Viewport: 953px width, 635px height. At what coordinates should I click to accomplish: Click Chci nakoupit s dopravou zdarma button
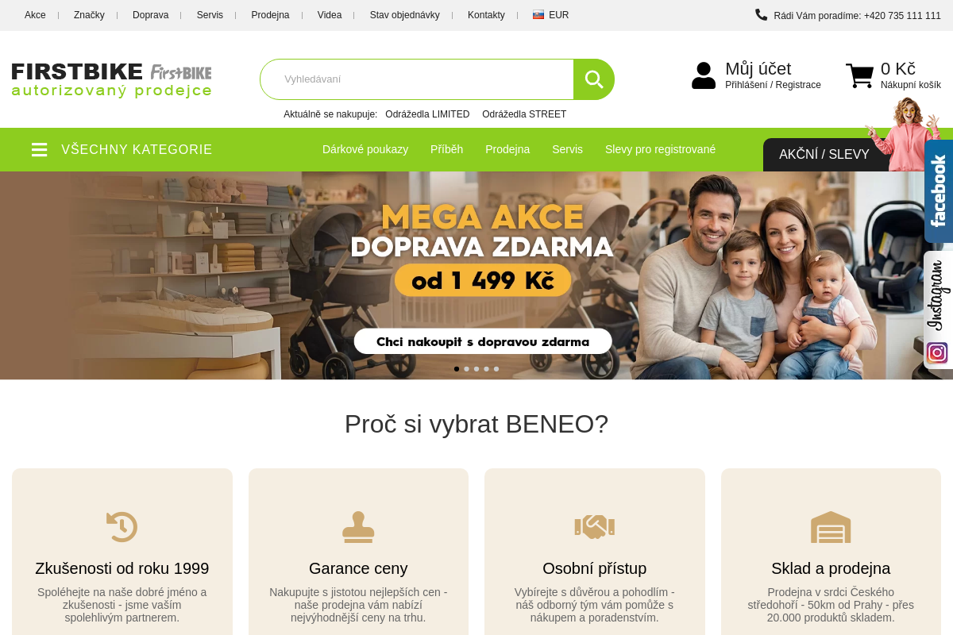[x=483, y=341]
